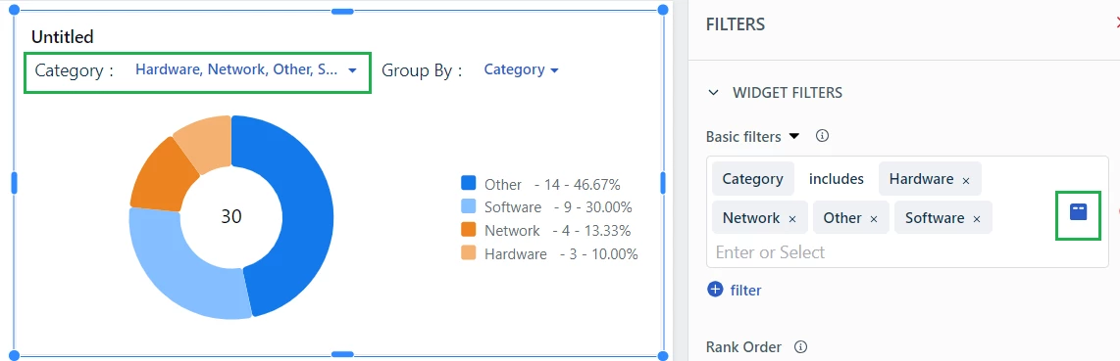Viewport: 1120px width, 361px height.
Task: Remove the Hardware filter chip
Action: pyautogui.click(x=966, y=181)
